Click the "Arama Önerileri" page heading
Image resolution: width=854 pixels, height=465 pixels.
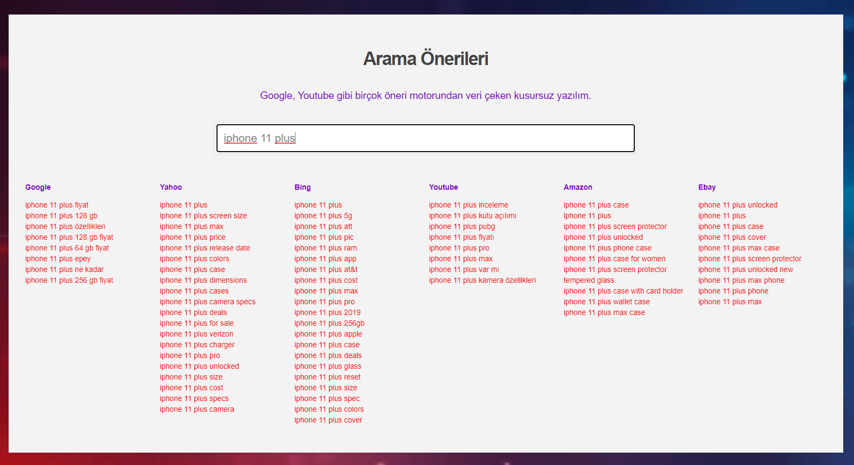pos(425,59)
